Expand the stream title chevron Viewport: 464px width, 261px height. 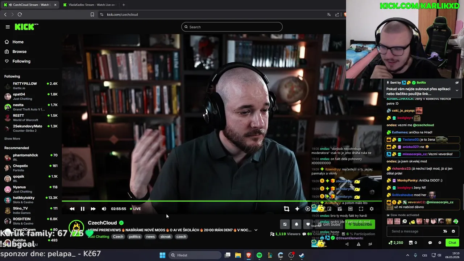[256, 230]
